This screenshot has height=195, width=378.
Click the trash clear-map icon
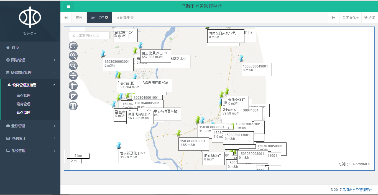coord(73,106)
